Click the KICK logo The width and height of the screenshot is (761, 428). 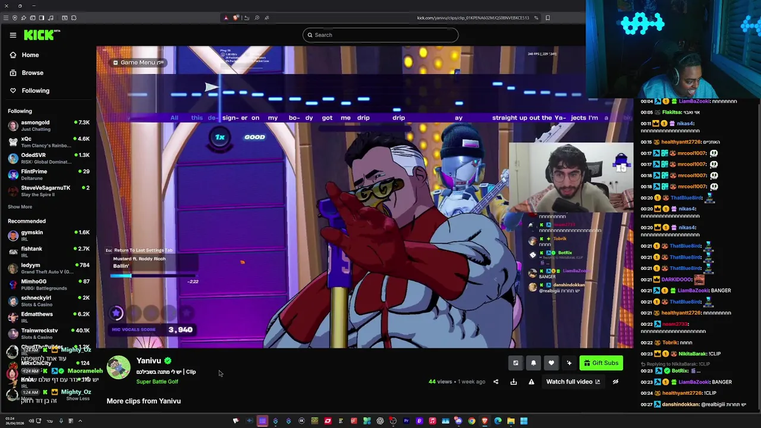pyautogui.click(x=42, y=35)
